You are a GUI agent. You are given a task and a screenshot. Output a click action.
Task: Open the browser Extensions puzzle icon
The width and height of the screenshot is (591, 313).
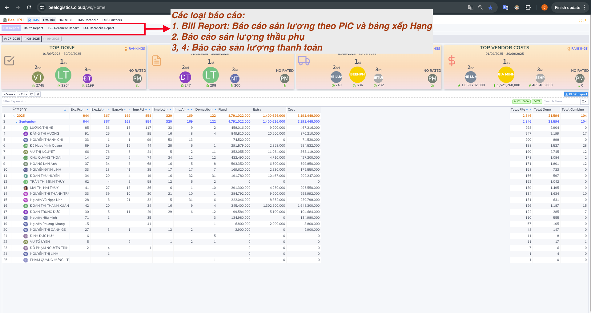529,7
